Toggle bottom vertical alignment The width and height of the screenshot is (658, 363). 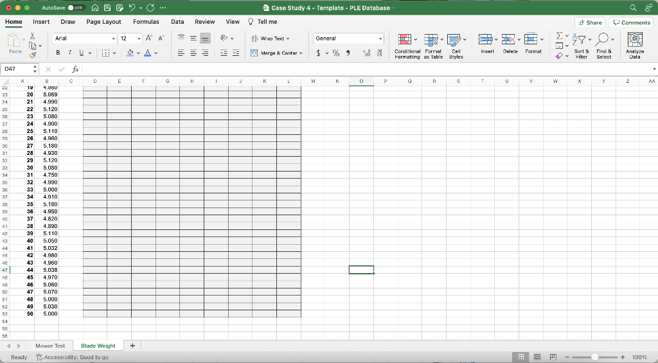pyautogui.click(x=205, y=38)
